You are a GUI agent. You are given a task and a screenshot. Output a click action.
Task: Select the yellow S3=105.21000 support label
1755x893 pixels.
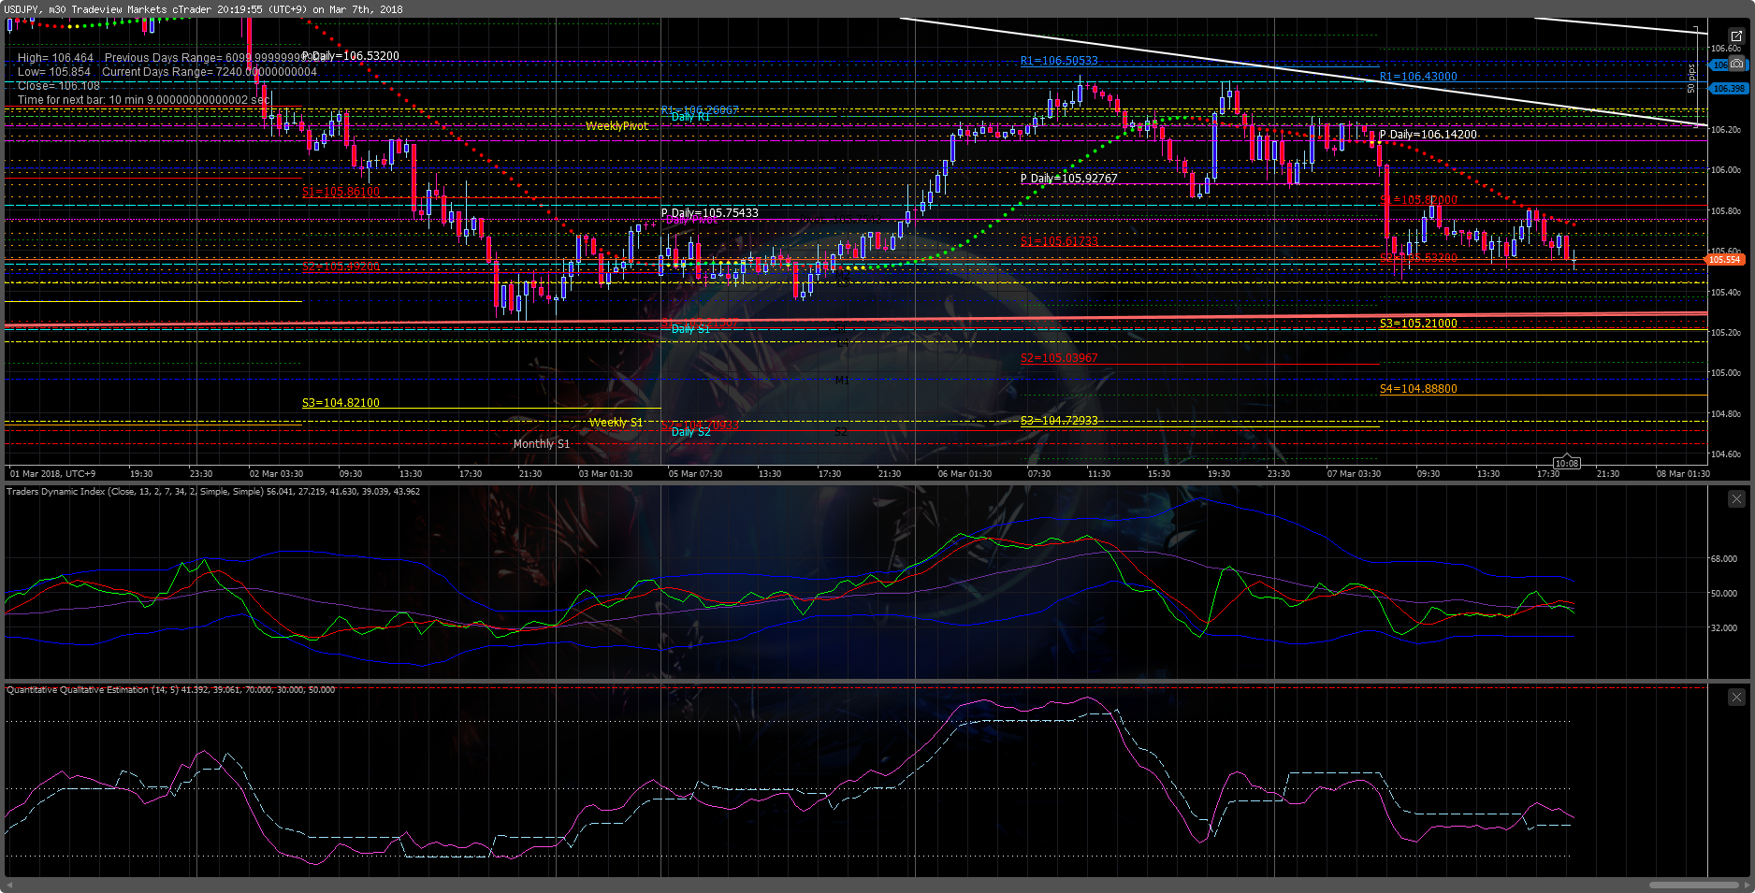(1417, 323)
